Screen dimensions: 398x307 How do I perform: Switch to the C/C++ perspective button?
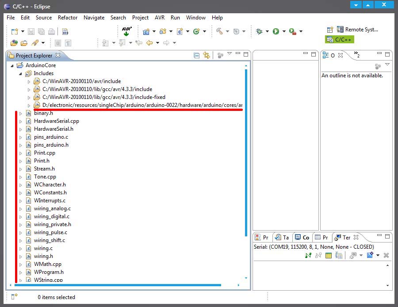339,40
